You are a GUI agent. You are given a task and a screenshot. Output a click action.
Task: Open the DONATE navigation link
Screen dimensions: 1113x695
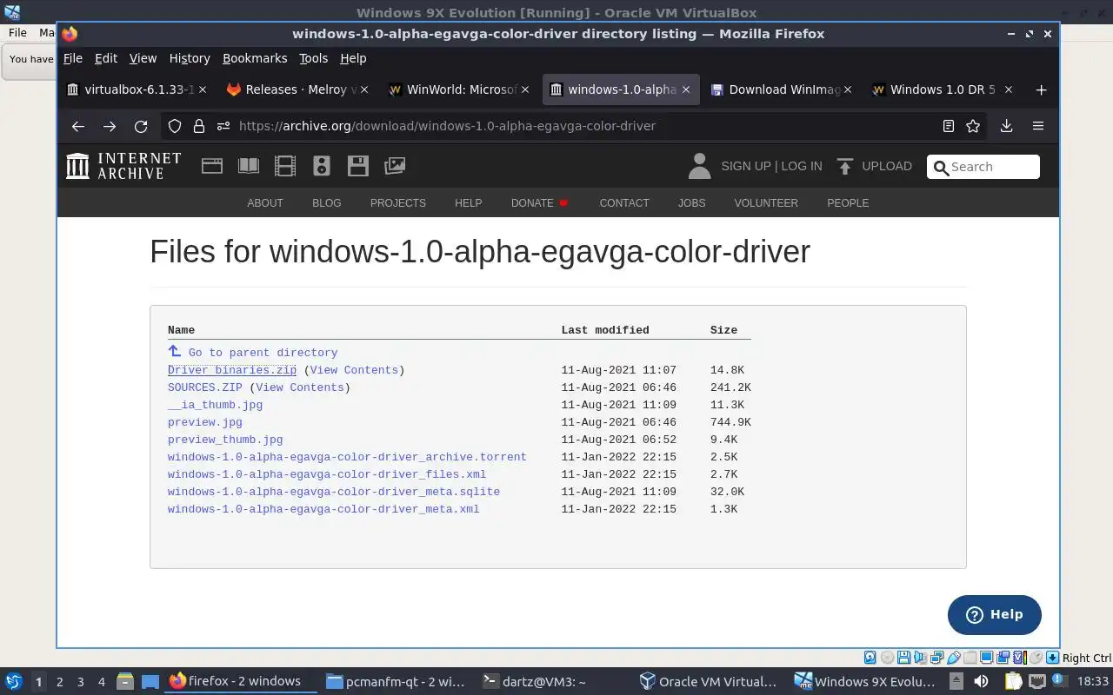(x=539, y=202)
